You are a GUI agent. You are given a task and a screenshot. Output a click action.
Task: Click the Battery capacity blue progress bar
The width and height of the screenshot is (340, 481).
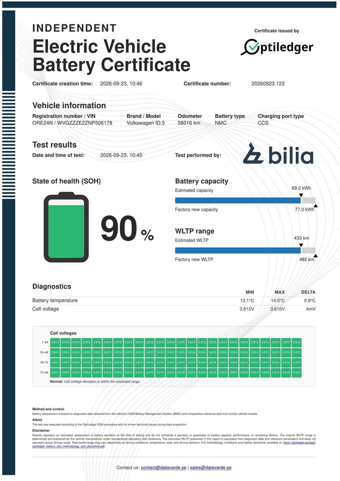pyautogui.click(x=238, y=200)
